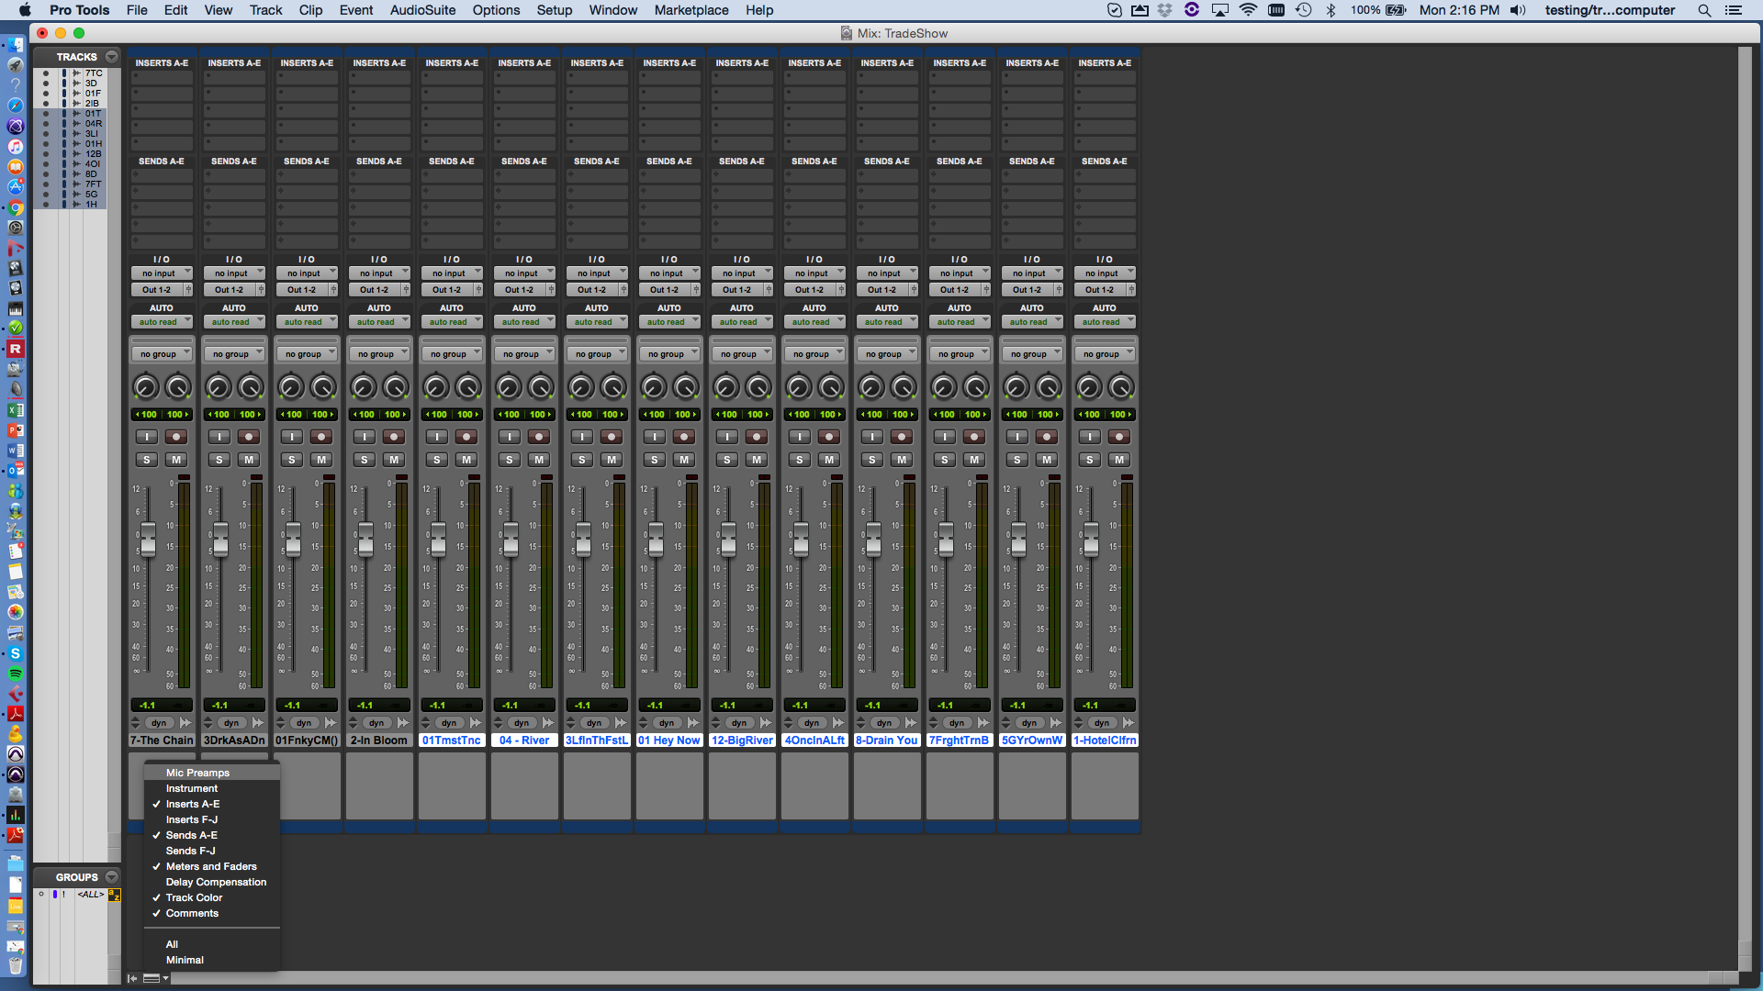Record-enable the 7-The Chain track
Viewport: 1763px width, 991px height.
(x=176, y=437)
